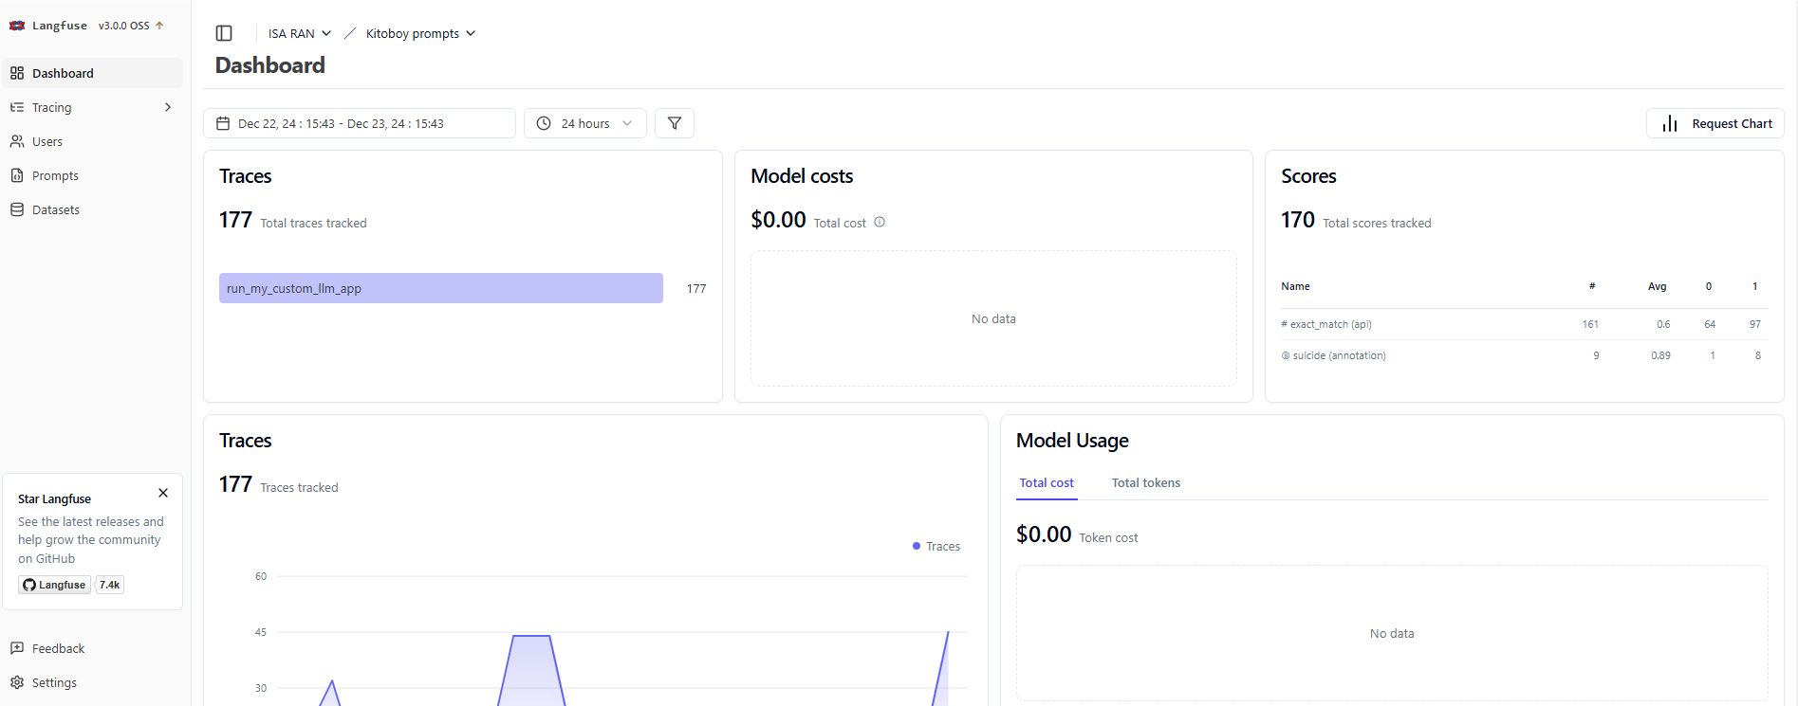Select the Total cost tab
The image size is (1798, 706).
1047,482
